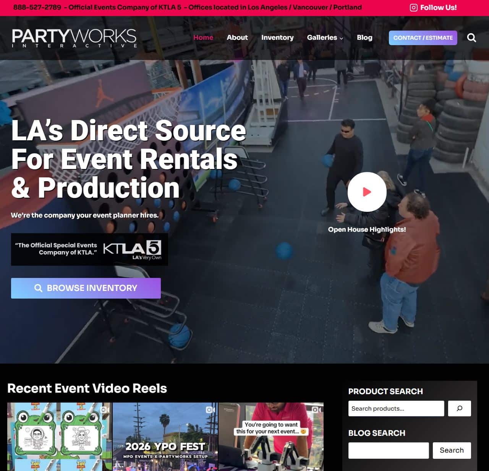
Task: Open the header search magnifier icon
Action: tap(471, 37)
